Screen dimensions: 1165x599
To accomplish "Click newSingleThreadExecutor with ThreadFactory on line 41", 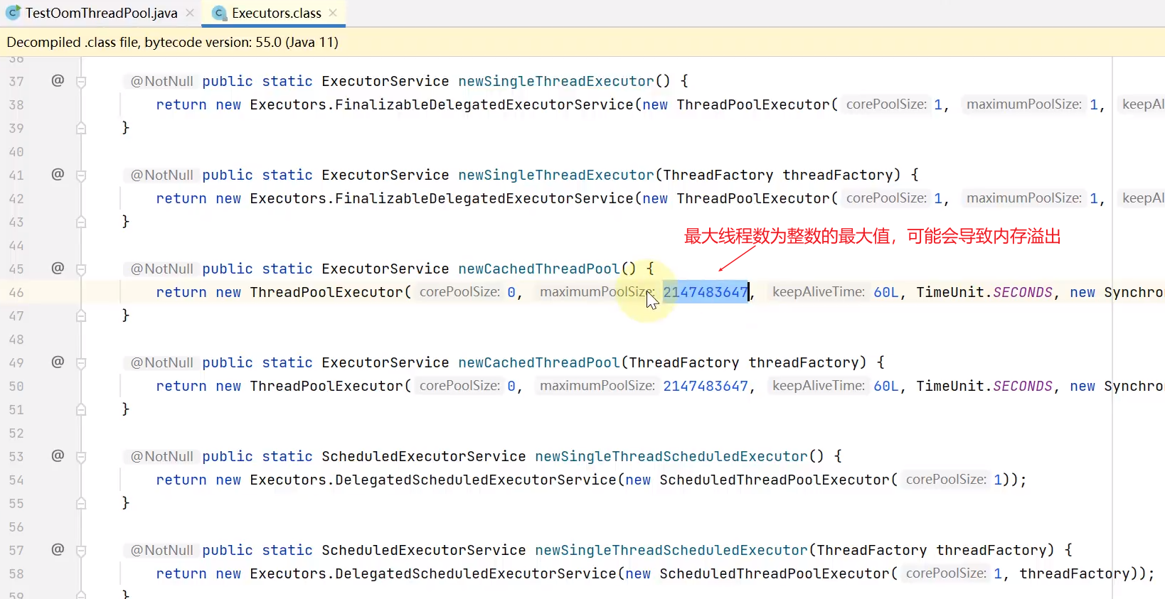I will (555, 175).
